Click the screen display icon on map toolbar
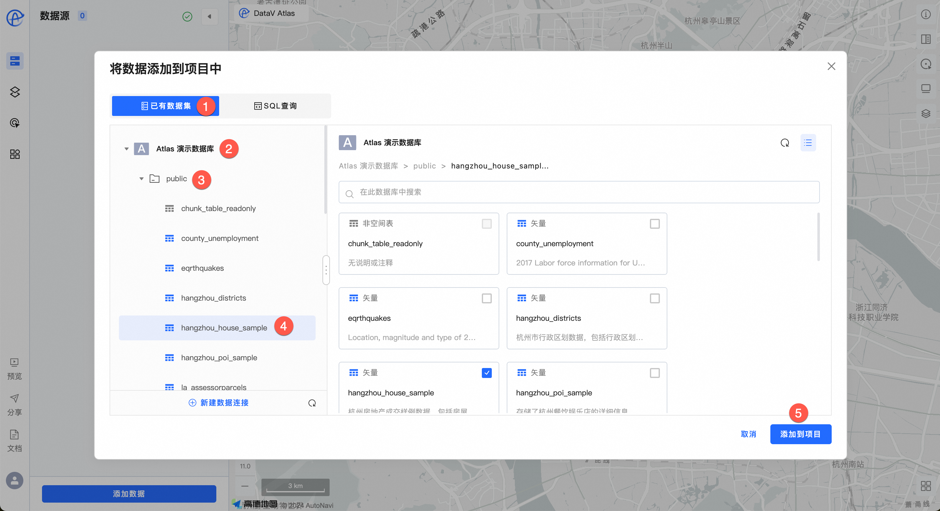 pyautogui.click(x=925, y=89)
